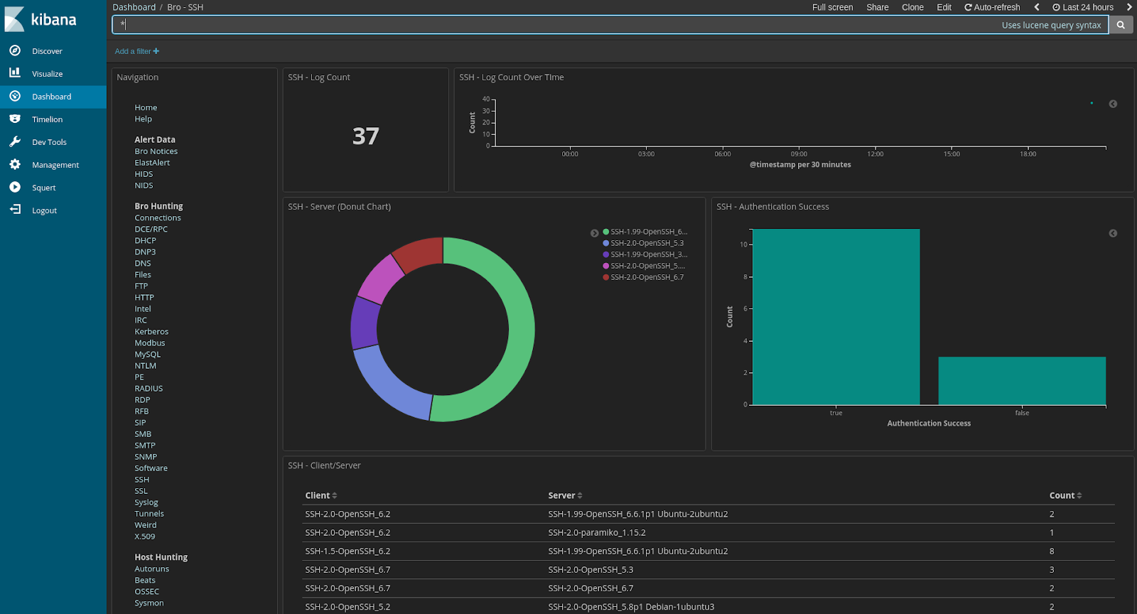This screenshot has height=614, width=1137.
Task: Open Management gear icon
Action: pos(15,164)
